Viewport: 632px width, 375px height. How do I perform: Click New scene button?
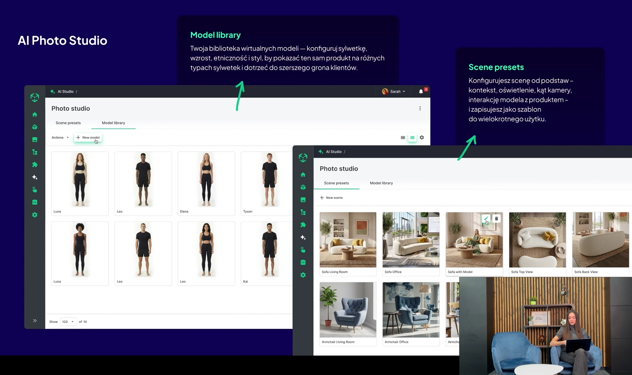coord(331,198)
